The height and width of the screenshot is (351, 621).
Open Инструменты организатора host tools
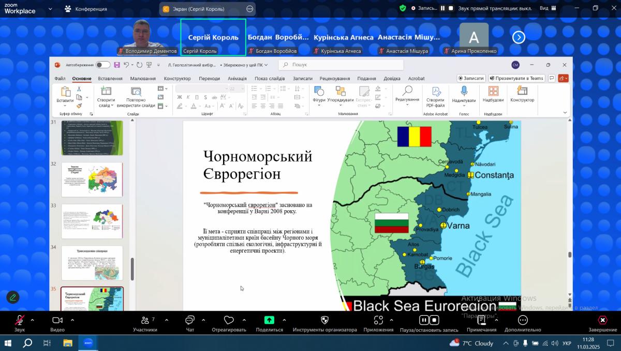pos(324,320)
